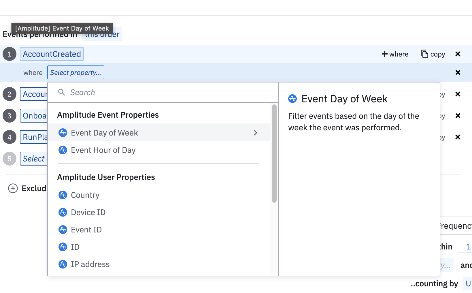Click the plus where button
The width and height of the screenshot is (472, 293).
click(x=395, y=54)
